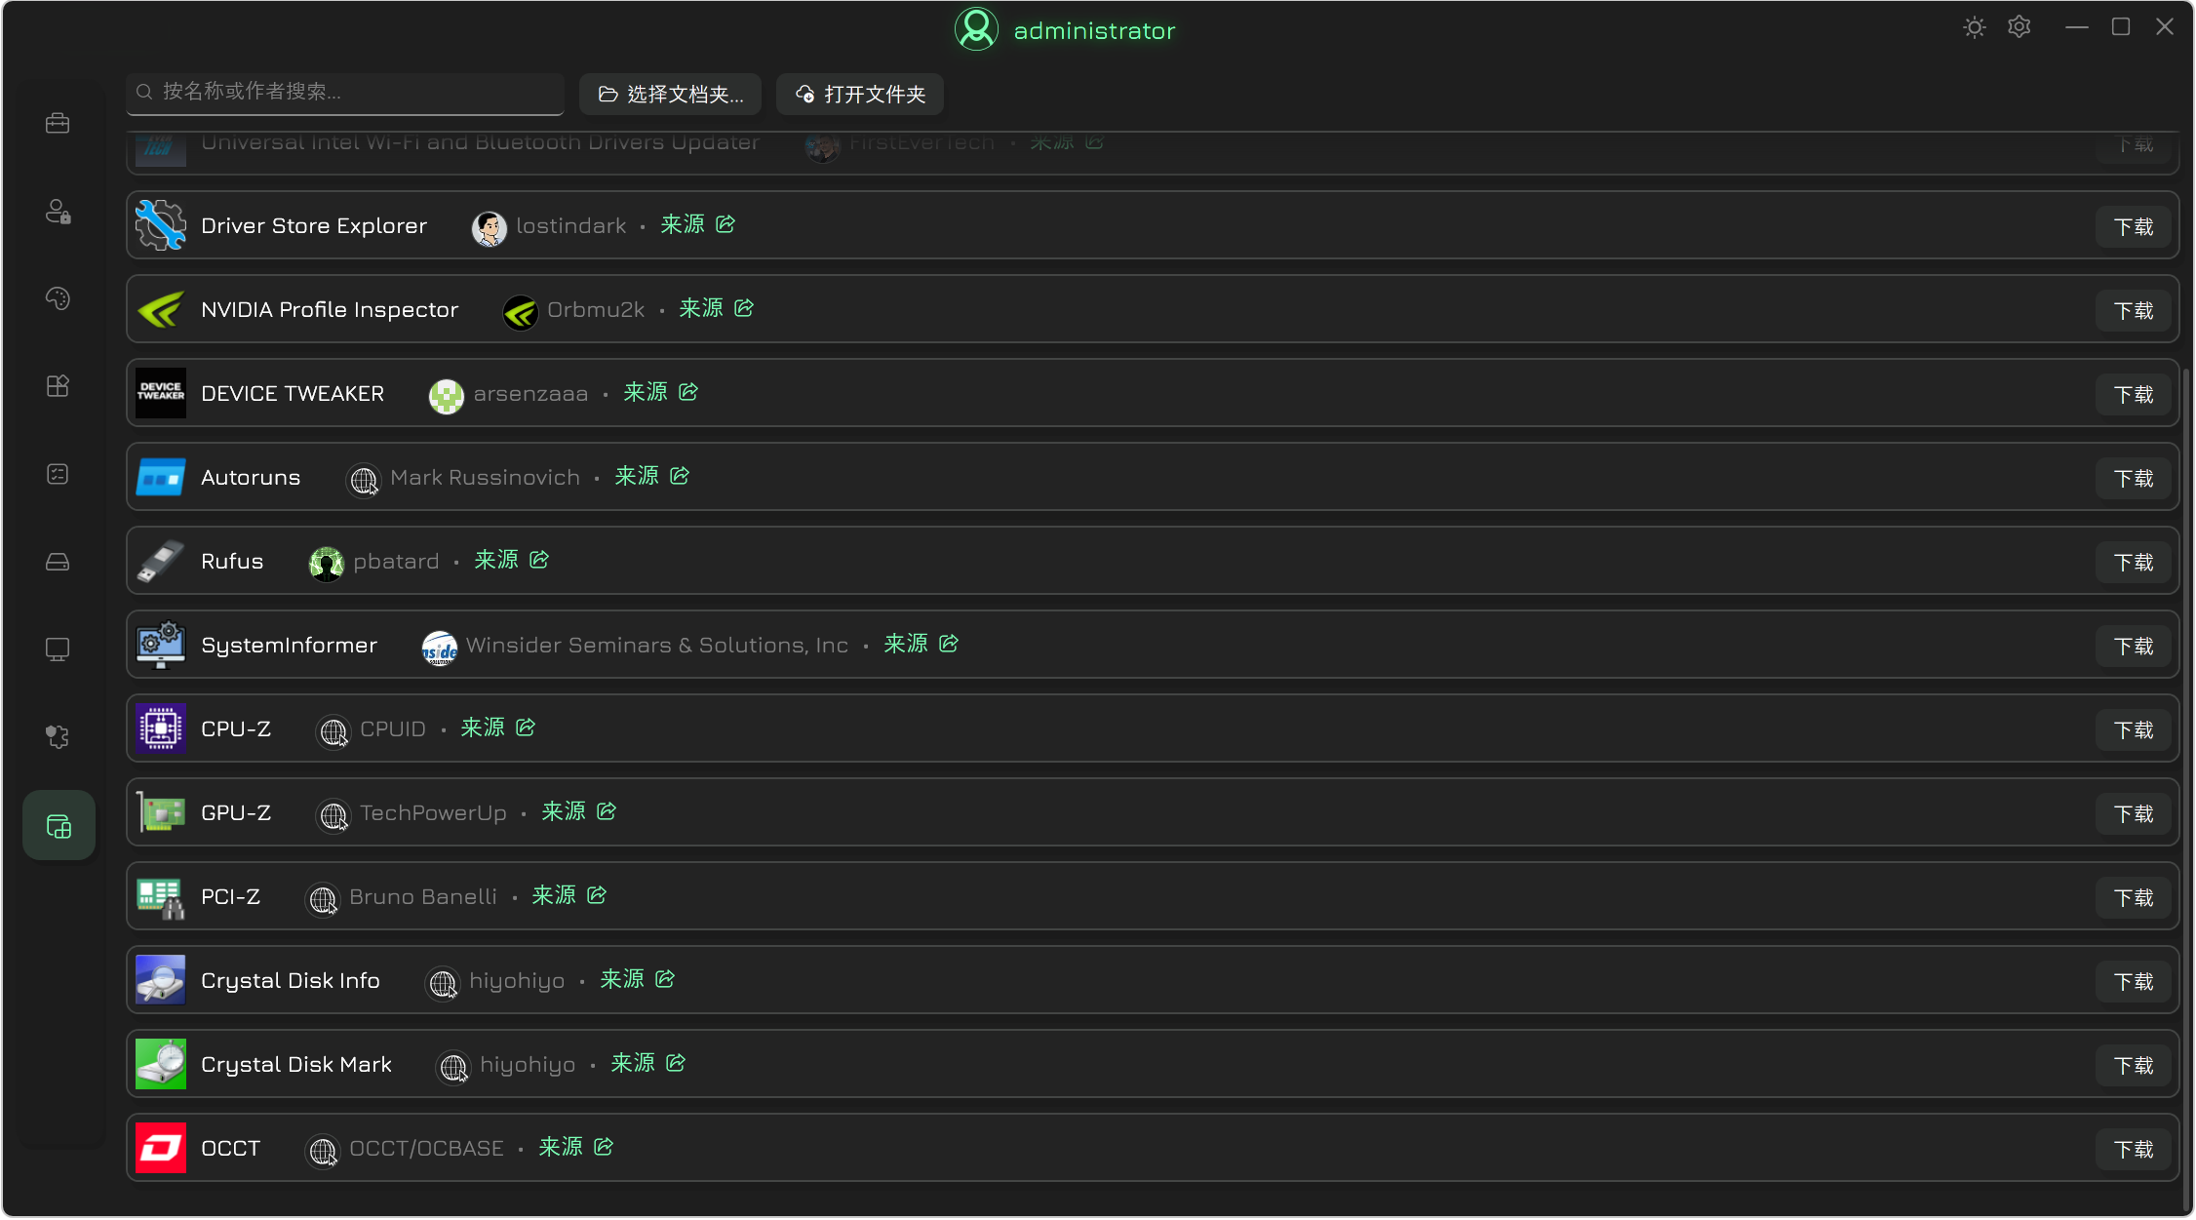2196x1220 pixels.
Task: Click the Crystal Disk Info app icon
Action: (x=161, y=980)
